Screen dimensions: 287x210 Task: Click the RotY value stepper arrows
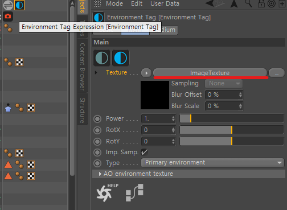point(173,142)
